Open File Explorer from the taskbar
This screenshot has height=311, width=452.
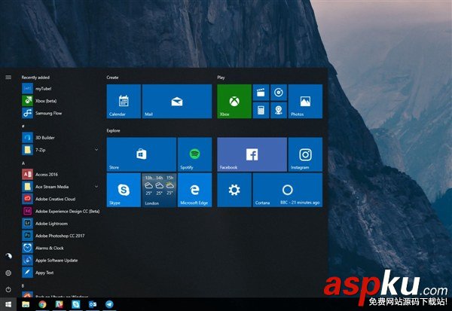(26, 304)
